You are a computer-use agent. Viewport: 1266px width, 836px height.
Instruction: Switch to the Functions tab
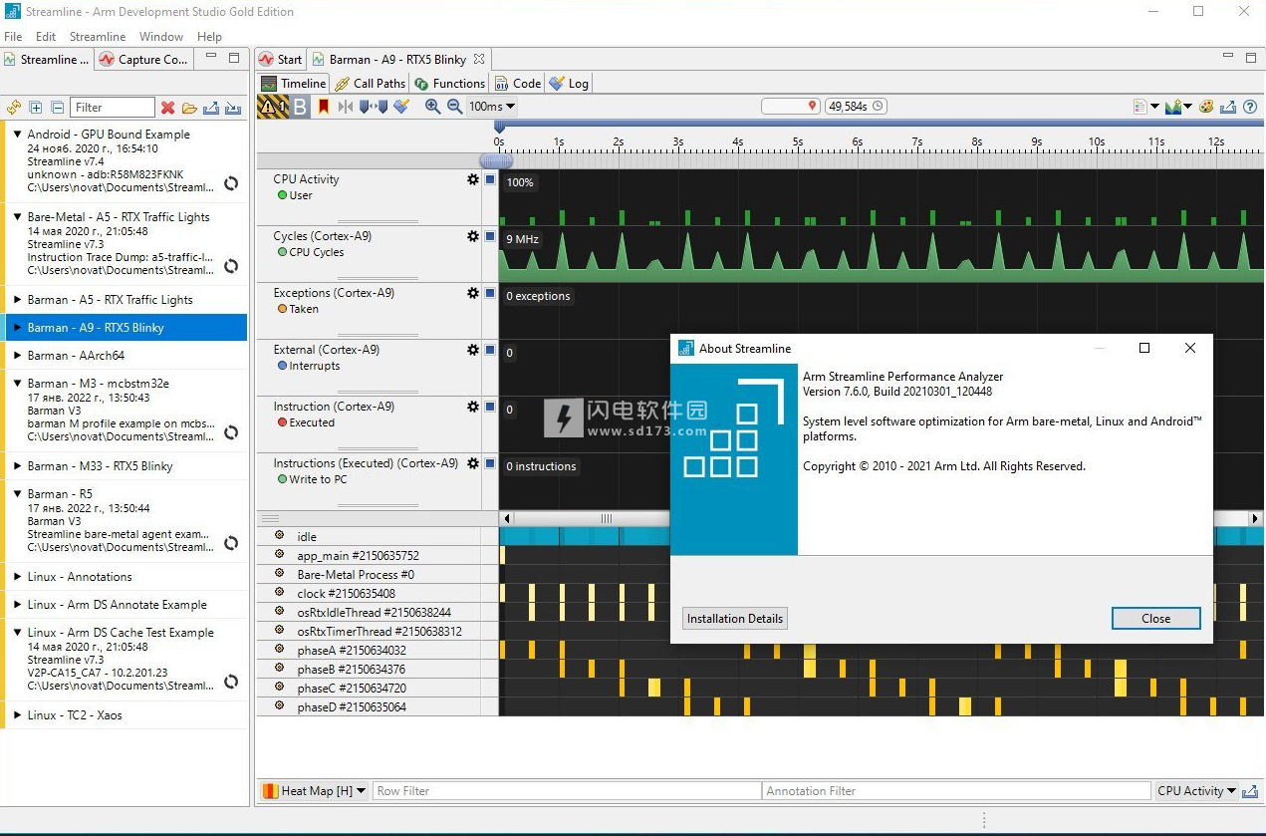coord(450,84)
